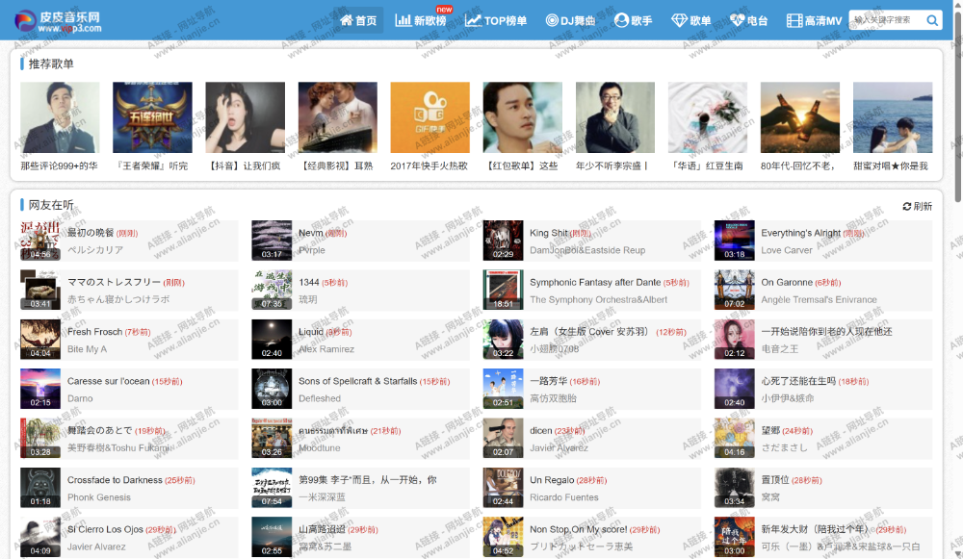The width and height of the screenshot is (963, 559).
Task: Click artist name Angèle Tremsal's Enivrance
Action: pos(820,300)
